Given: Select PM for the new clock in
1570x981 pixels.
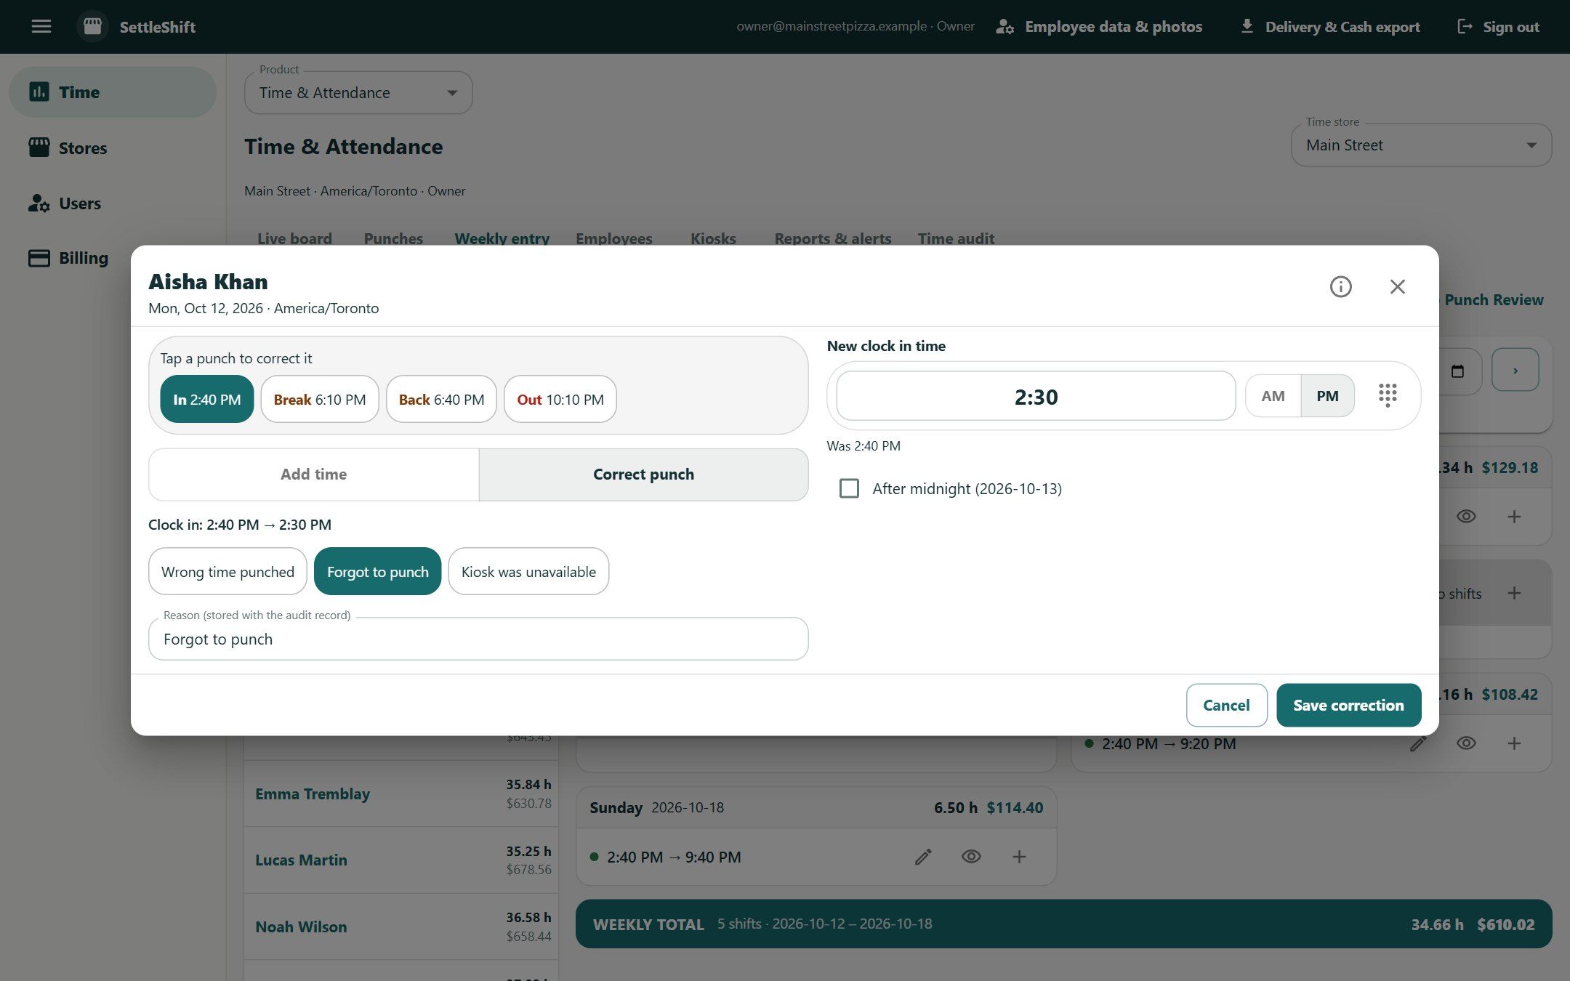Looking at the screenshot, I should pos(1327,396).
